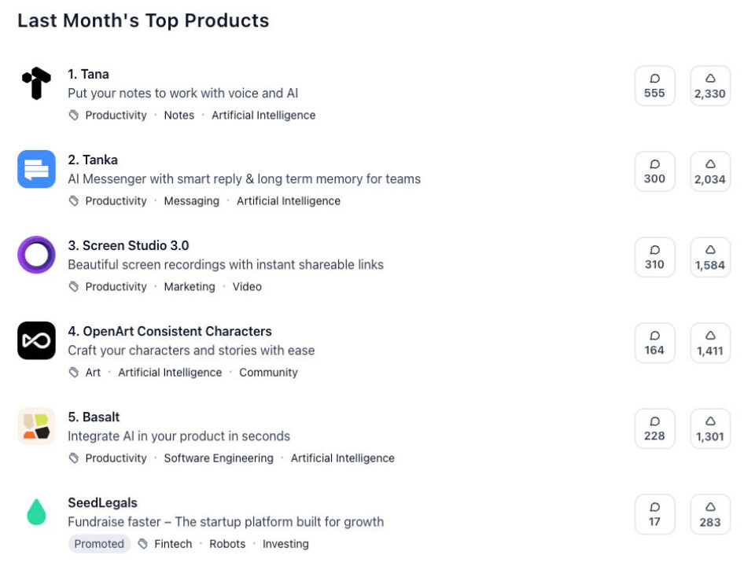
Task: Upvote Tana with 2,330 votes
Action: (x=710, y=85)
